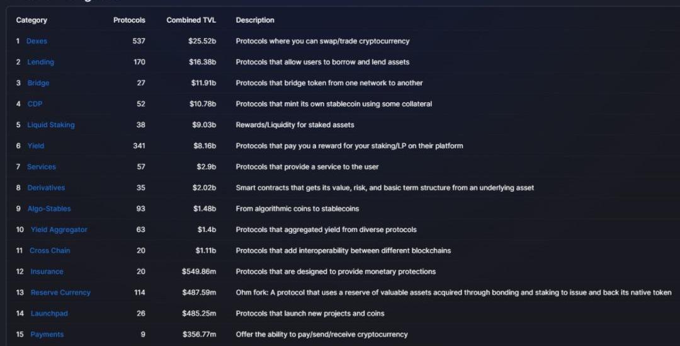Open the Yield category link
Viewport: 680px width, 346px height.
pyautogui.click(x=35, y=146)
